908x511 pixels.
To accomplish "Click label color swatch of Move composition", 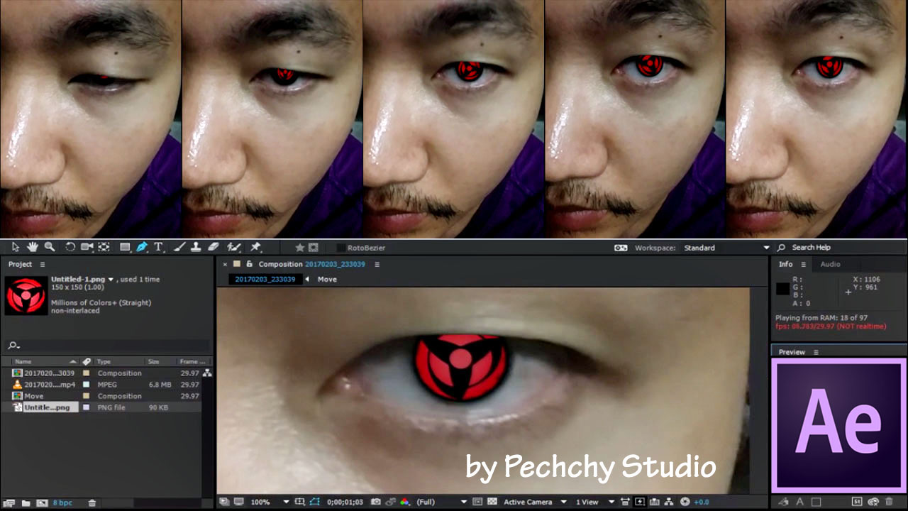I will click(x=86, y=396).
